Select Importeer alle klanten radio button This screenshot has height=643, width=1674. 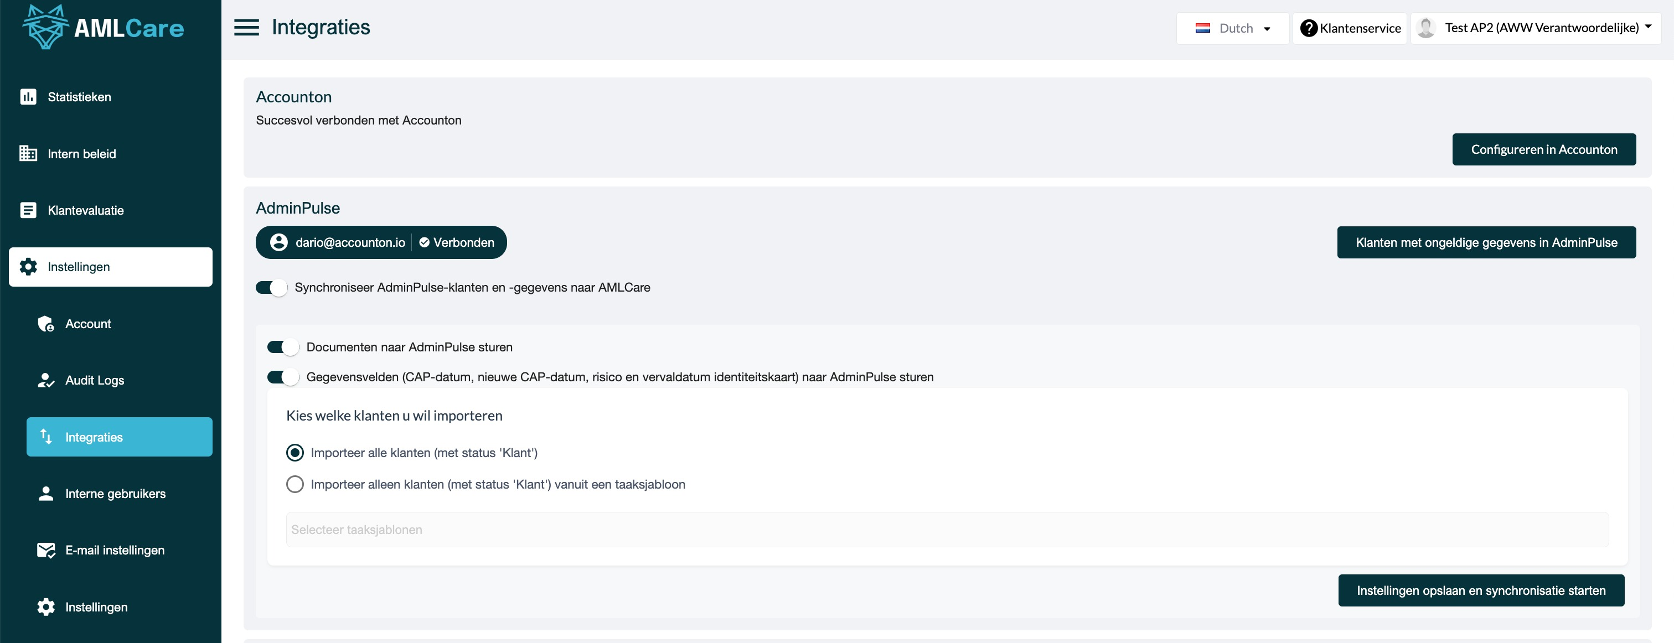coord(295,453)
